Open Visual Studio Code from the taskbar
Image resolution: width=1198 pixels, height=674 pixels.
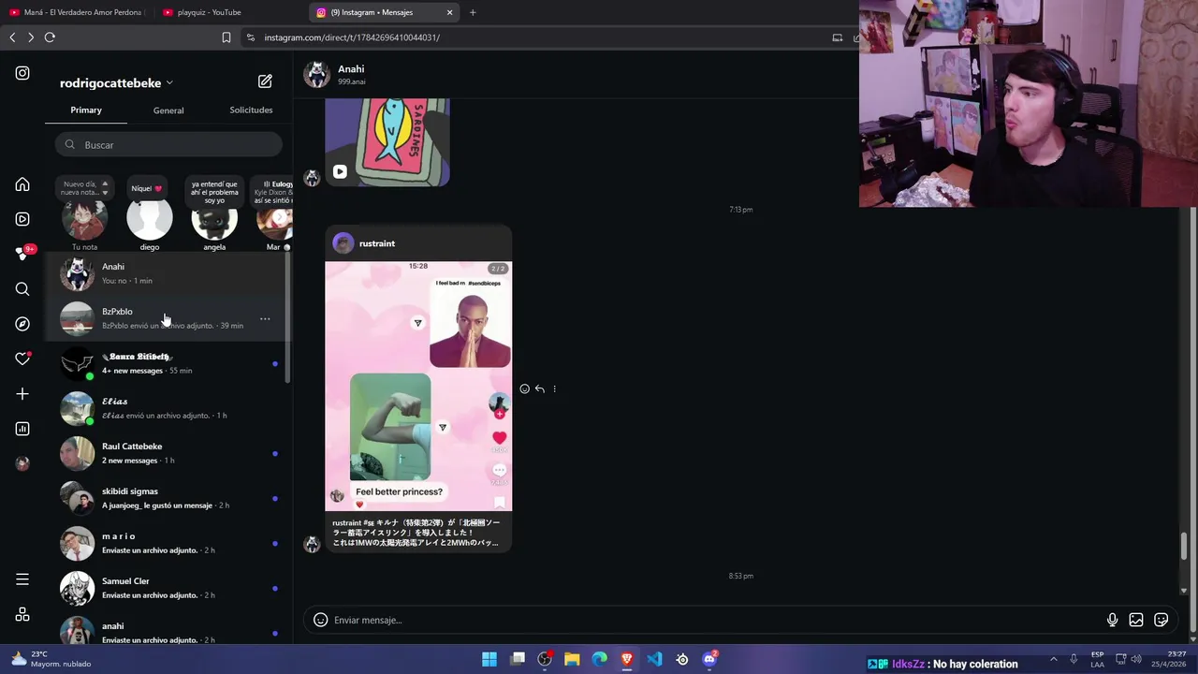tap(654, 659)
